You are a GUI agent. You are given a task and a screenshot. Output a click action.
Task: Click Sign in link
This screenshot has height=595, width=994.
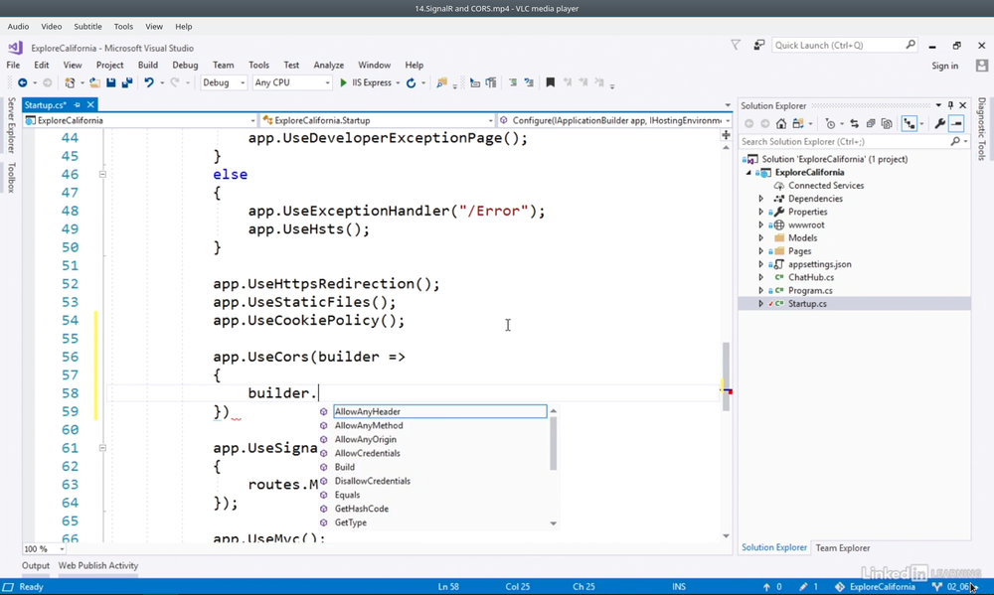(x=944, y=66)
